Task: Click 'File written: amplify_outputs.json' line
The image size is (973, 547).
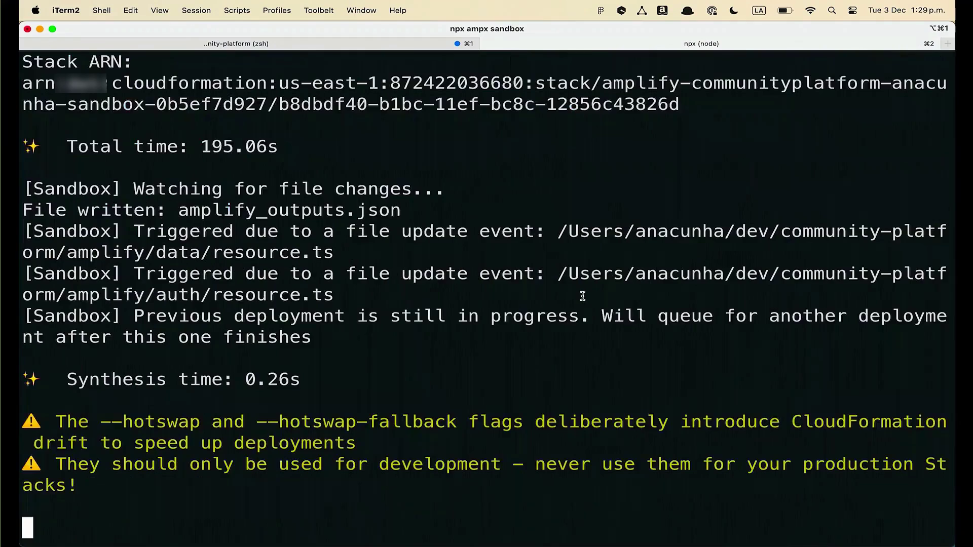Action: pos(211,210)
